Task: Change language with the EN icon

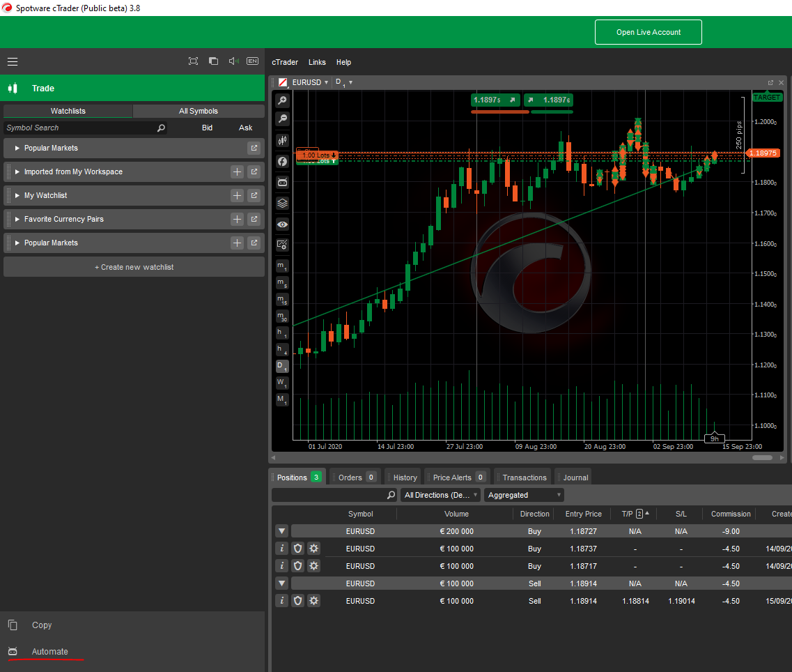Action: (x=253, y=61)
